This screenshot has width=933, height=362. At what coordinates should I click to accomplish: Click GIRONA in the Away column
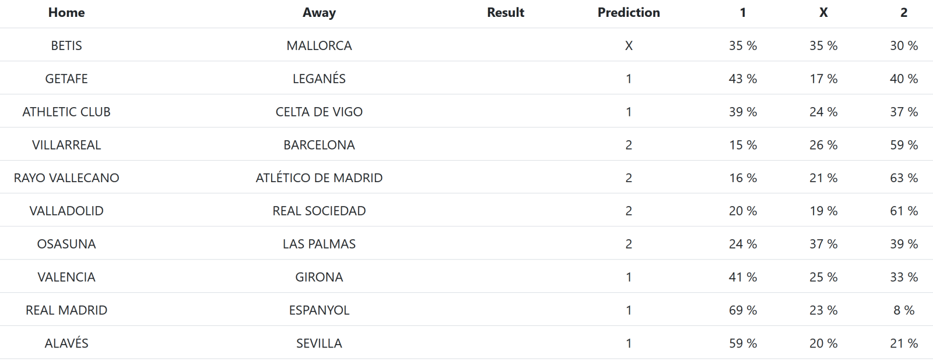[319, 277]
